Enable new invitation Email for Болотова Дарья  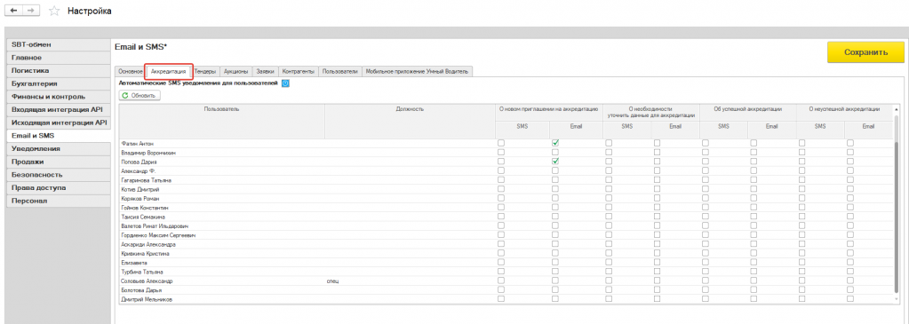555,289
